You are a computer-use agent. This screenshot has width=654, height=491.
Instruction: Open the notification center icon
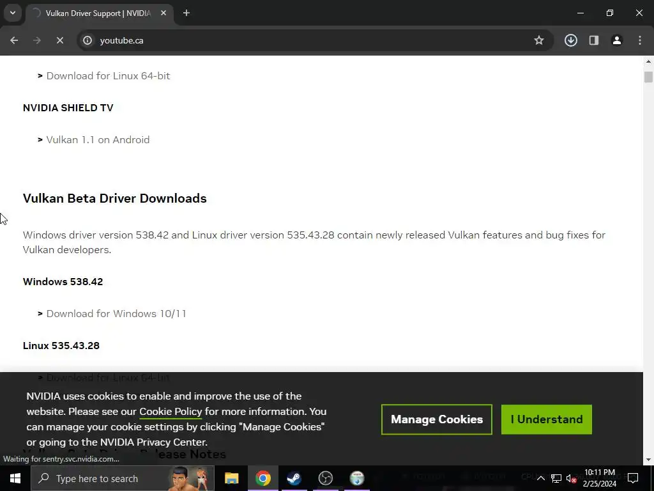coord(633,478)
